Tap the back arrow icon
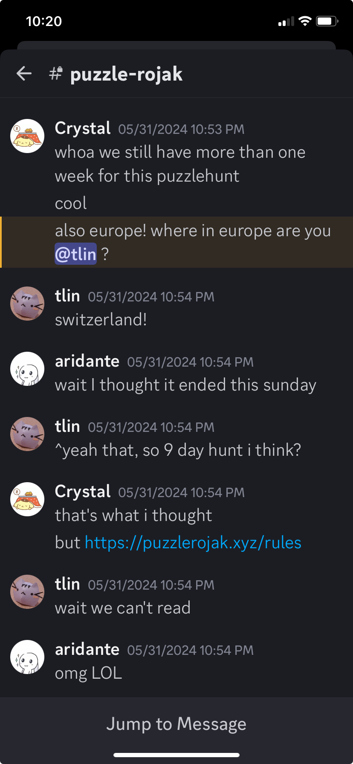353x764 pixels. click(x=24, y=73)
